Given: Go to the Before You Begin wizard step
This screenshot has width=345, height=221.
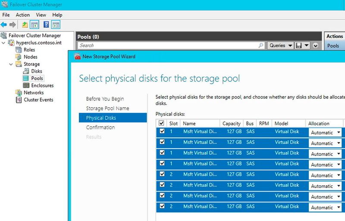Looking at the screenshot, I should click(105, 99).
